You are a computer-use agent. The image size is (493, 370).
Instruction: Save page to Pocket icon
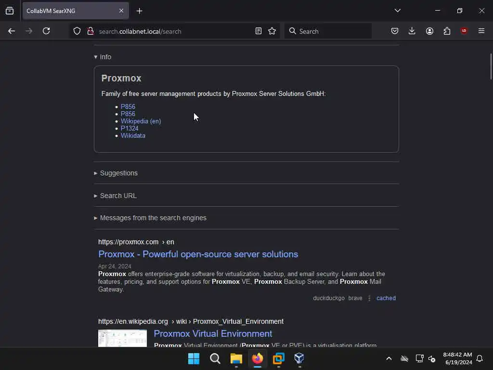point(395,31)
